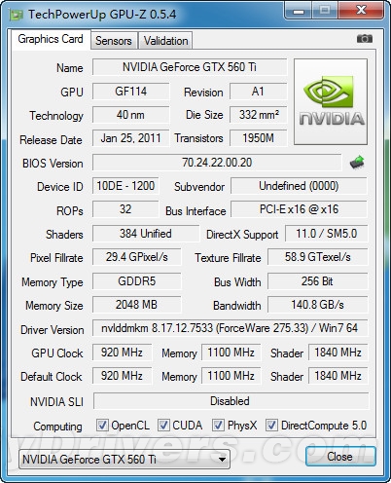
Task: Click the Device ID field 10DE - 1200
Action: click(x=125, y=186)
